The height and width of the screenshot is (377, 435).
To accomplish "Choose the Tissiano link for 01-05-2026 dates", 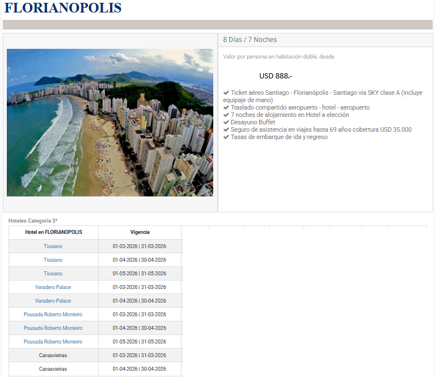I will point(53,274).
